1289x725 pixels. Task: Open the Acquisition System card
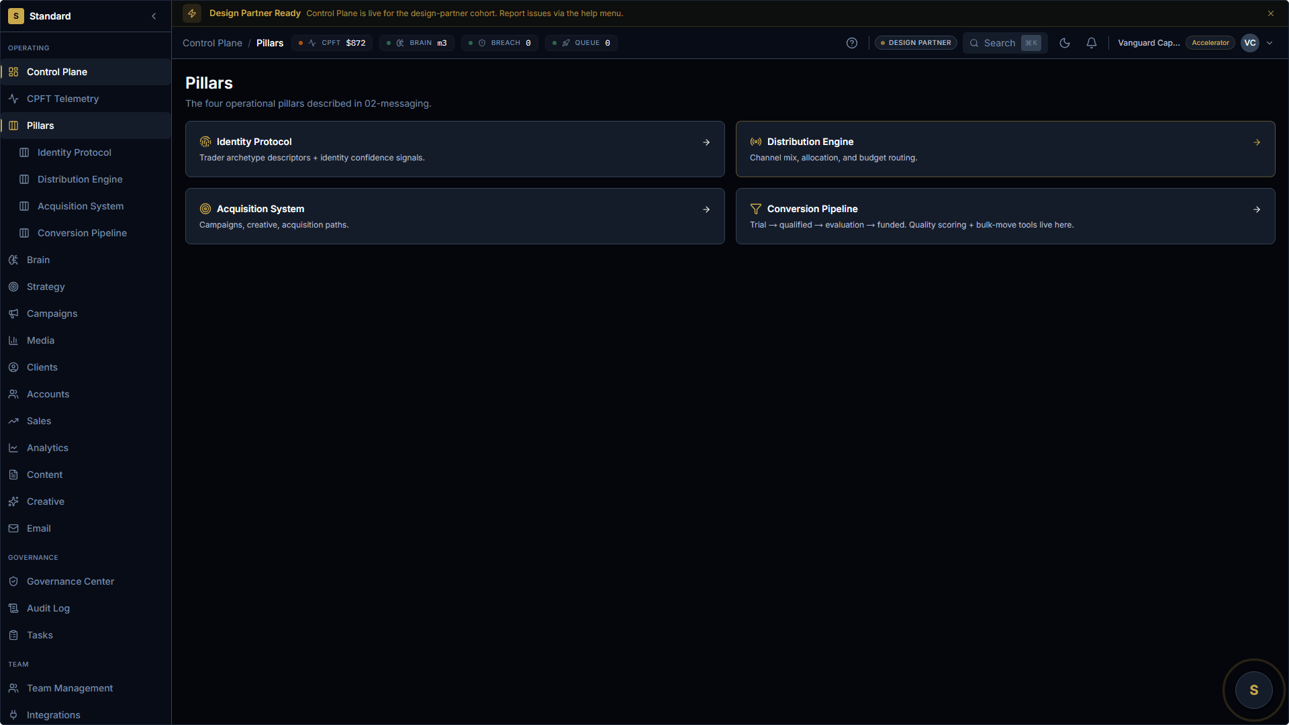point(455,216)
